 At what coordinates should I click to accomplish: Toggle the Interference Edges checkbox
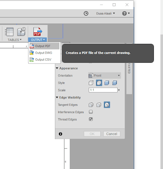click(x=91, y=112)
